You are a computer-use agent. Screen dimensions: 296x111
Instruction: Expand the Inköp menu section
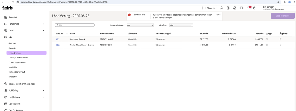click(44, 30)
